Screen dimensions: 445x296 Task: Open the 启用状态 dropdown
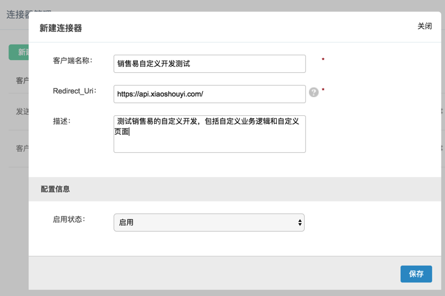(209, 223)
